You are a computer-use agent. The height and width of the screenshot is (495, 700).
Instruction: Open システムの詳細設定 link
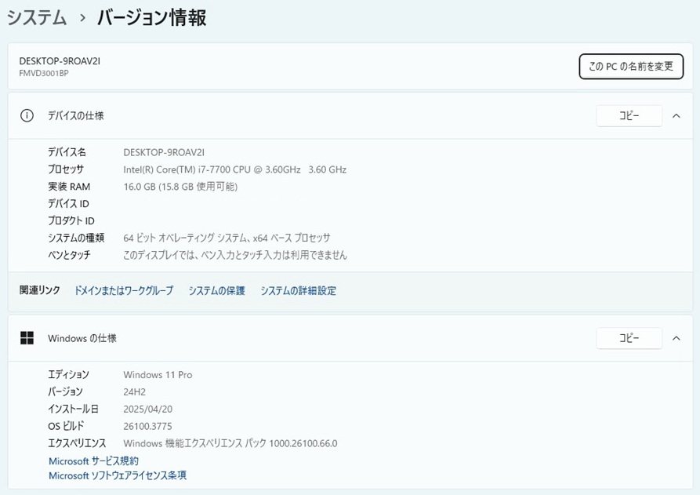pos(298,290)
